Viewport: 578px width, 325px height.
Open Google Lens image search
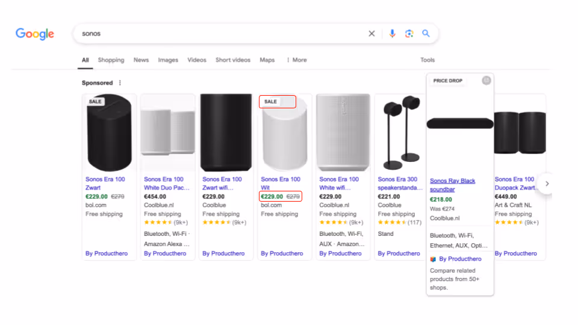point(409,34)
